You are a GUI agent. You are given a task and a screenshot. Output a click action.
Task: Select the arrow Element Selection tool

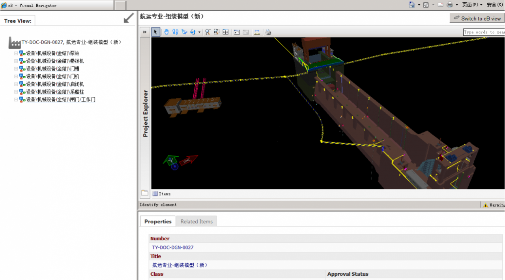click(x=156, y=32)
